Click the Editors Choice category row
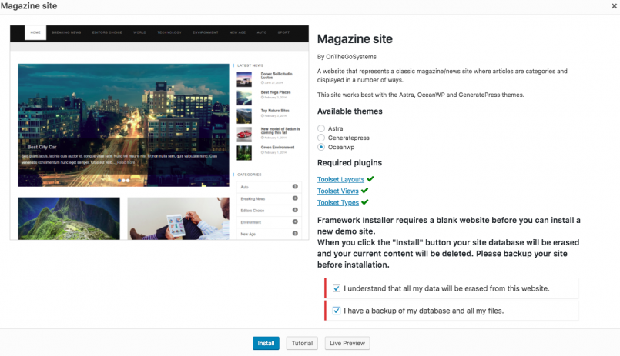620x356 pixels. 269,211
